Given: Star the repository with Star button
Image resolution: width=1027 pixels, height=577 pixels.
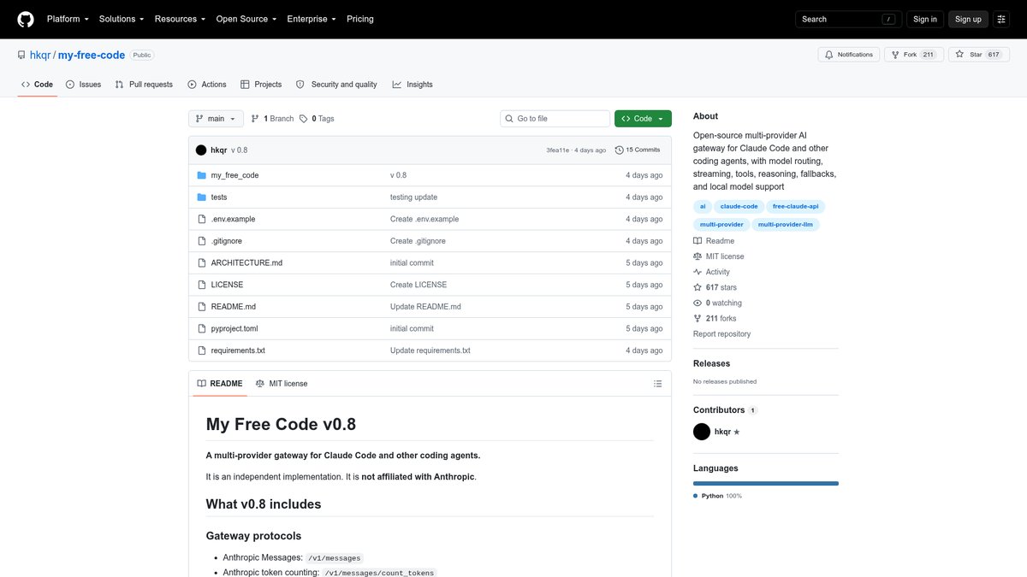Looking at the screenshot, I should tap(978, 55).
